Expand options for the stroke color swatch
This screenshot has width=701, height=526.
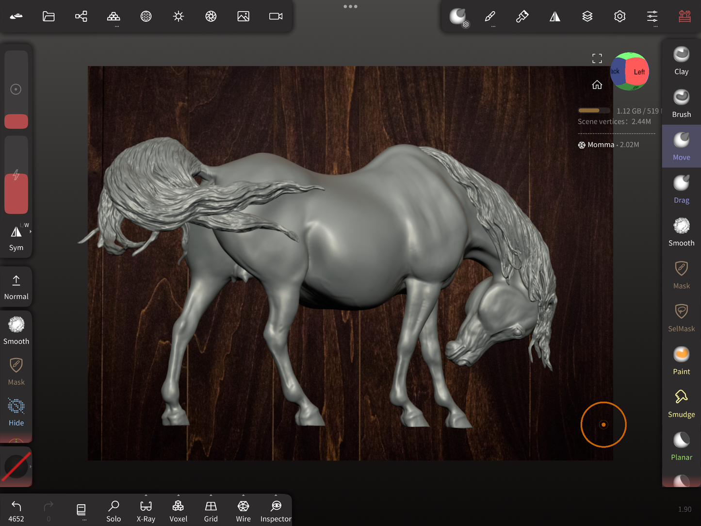click(31, 466)
